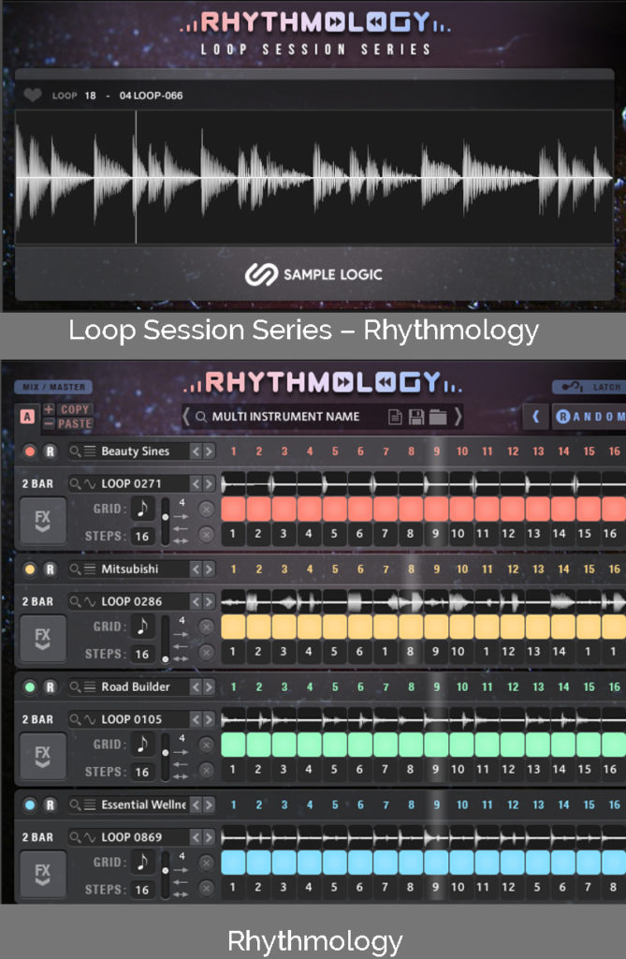Select next preset after Road Builder
This screenshot has height=959, width=626.
pos(209,686)
